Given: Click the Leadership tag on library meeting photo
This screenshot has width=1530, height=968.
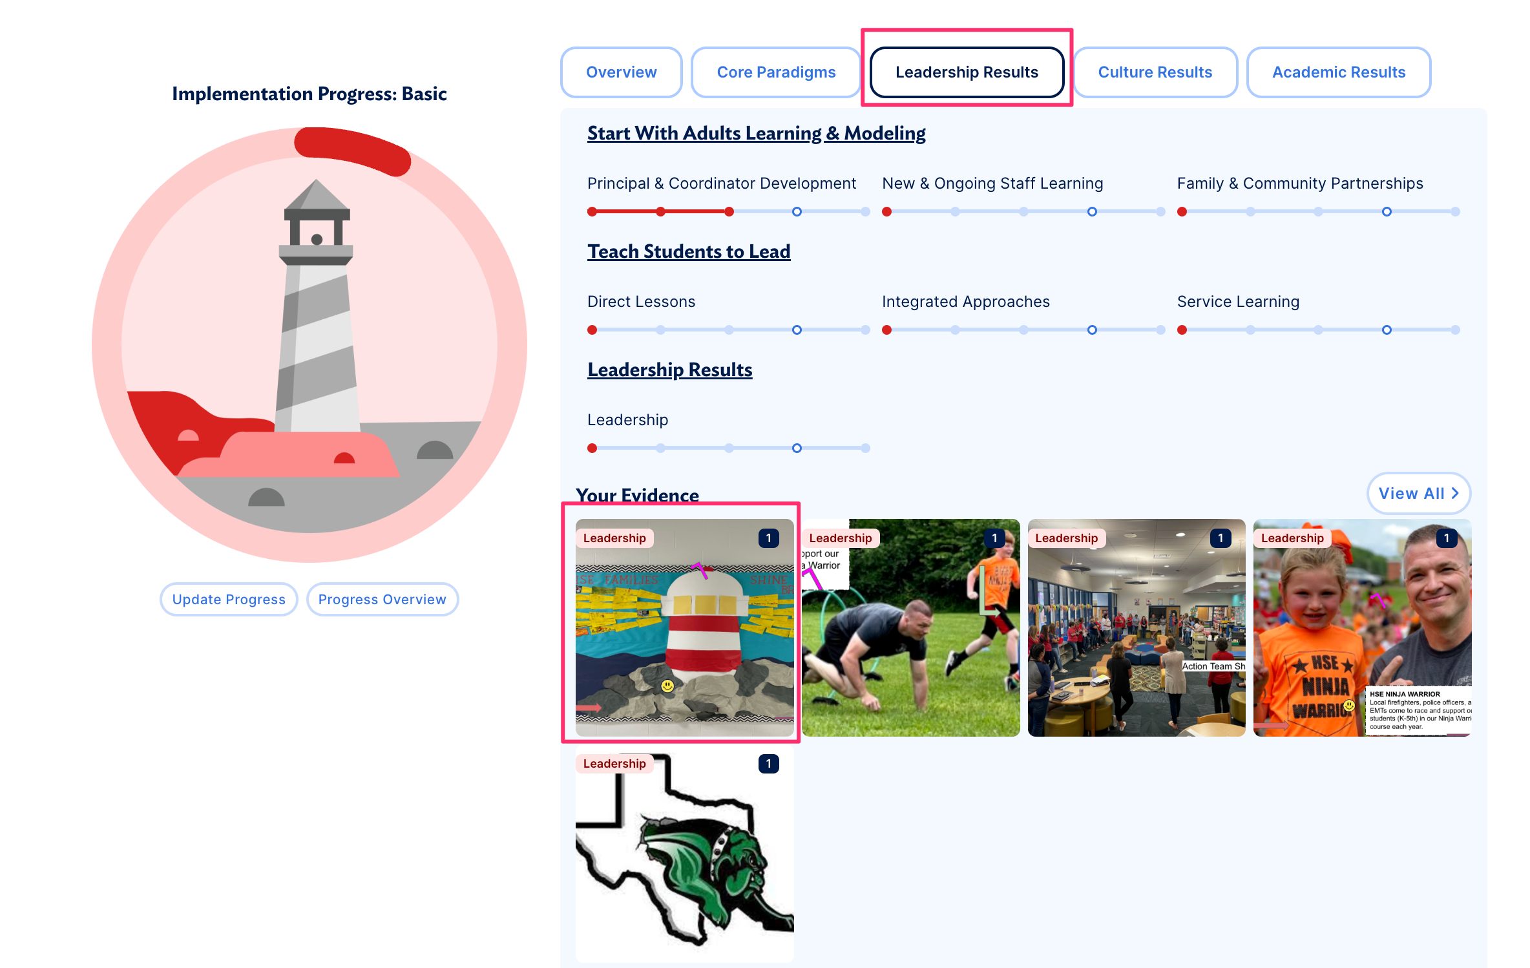Looking at the screenshot, I should (x=1066, y=538).
